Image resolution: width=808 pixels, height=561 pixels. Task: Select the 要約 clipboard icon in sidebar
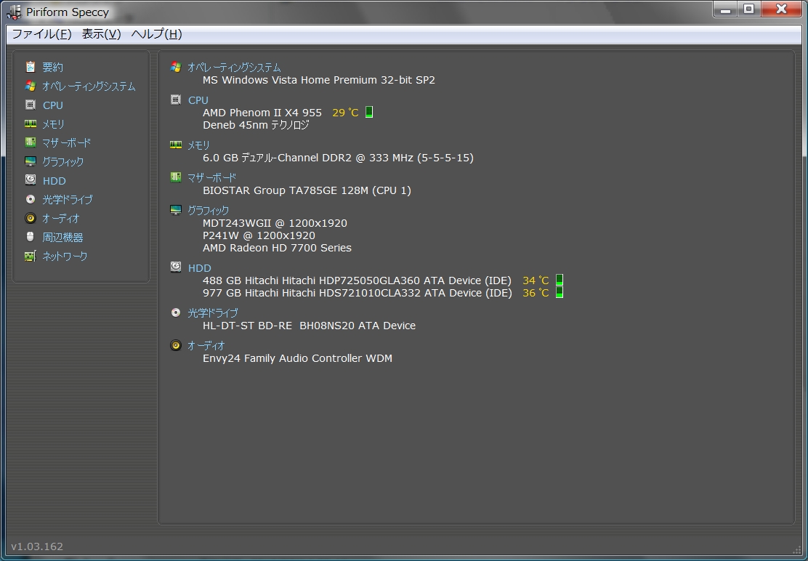tap(31, 67)
